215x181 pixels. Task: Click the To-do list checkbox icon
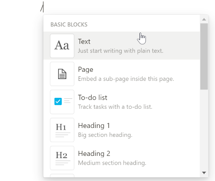62,102
